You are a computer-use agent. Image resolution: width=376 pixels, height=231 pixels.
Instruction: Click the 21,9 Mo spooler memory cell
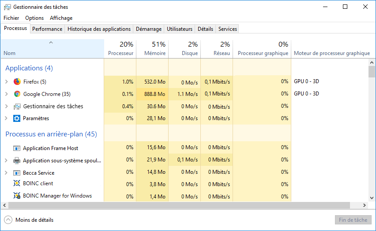pyautogui.click(x=152, y=159)
